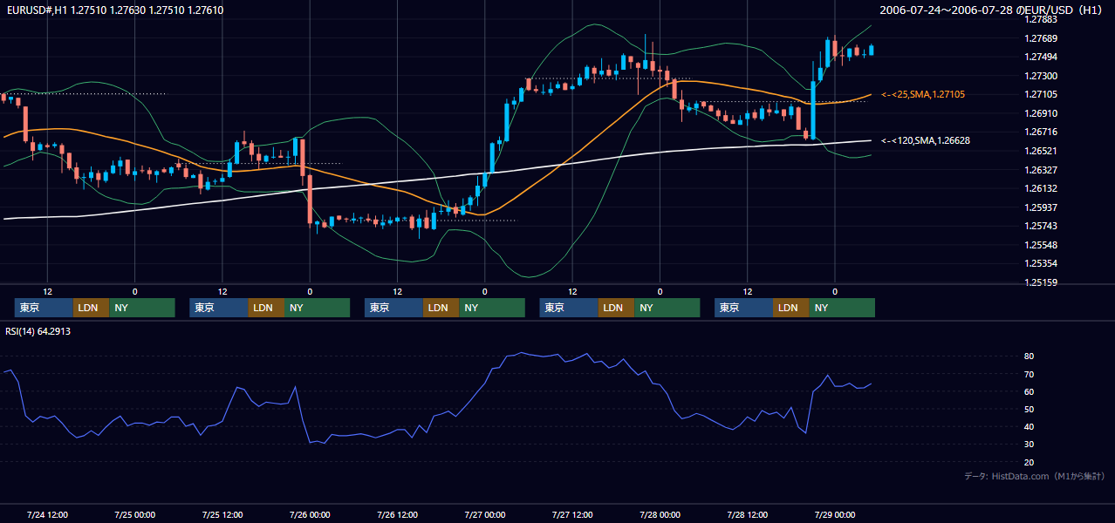The width and height of the screenshot is (1115, 523).
Task: Click the 7/27 12:00 date label
Action: [572, 514]
